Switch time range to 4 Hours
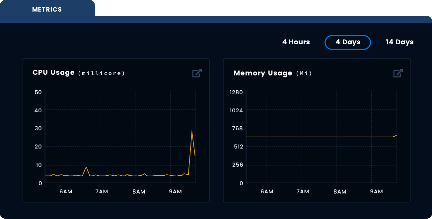Viewport: 432px width, 219px height. coord(296,42)
